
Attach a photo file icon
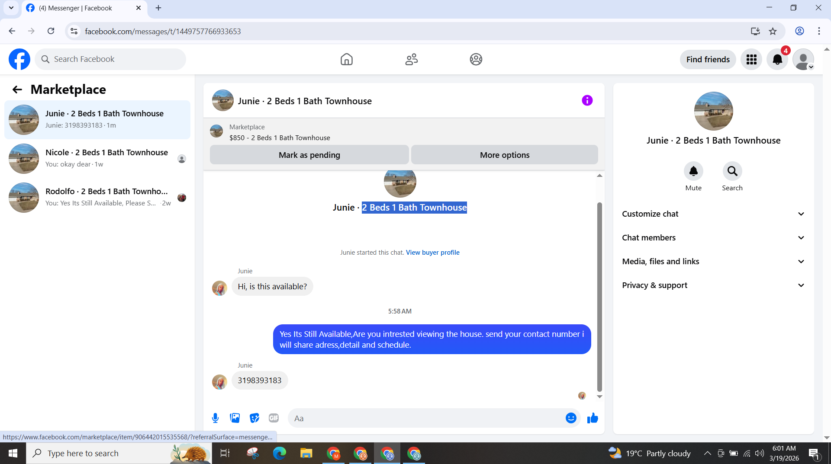point(235,418)
